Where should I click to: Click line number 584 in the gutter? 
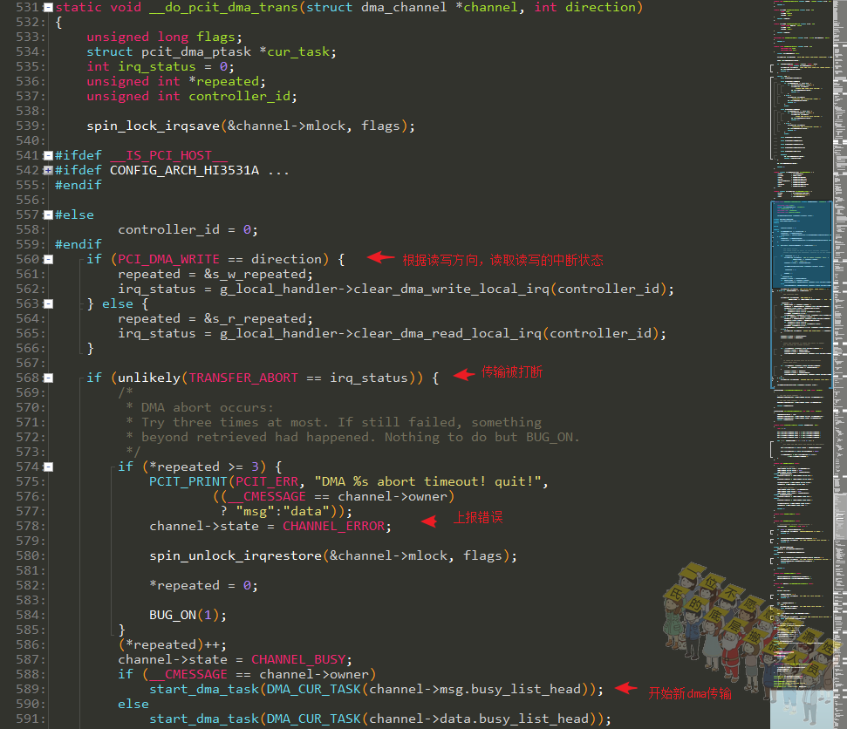coord(27,615)
